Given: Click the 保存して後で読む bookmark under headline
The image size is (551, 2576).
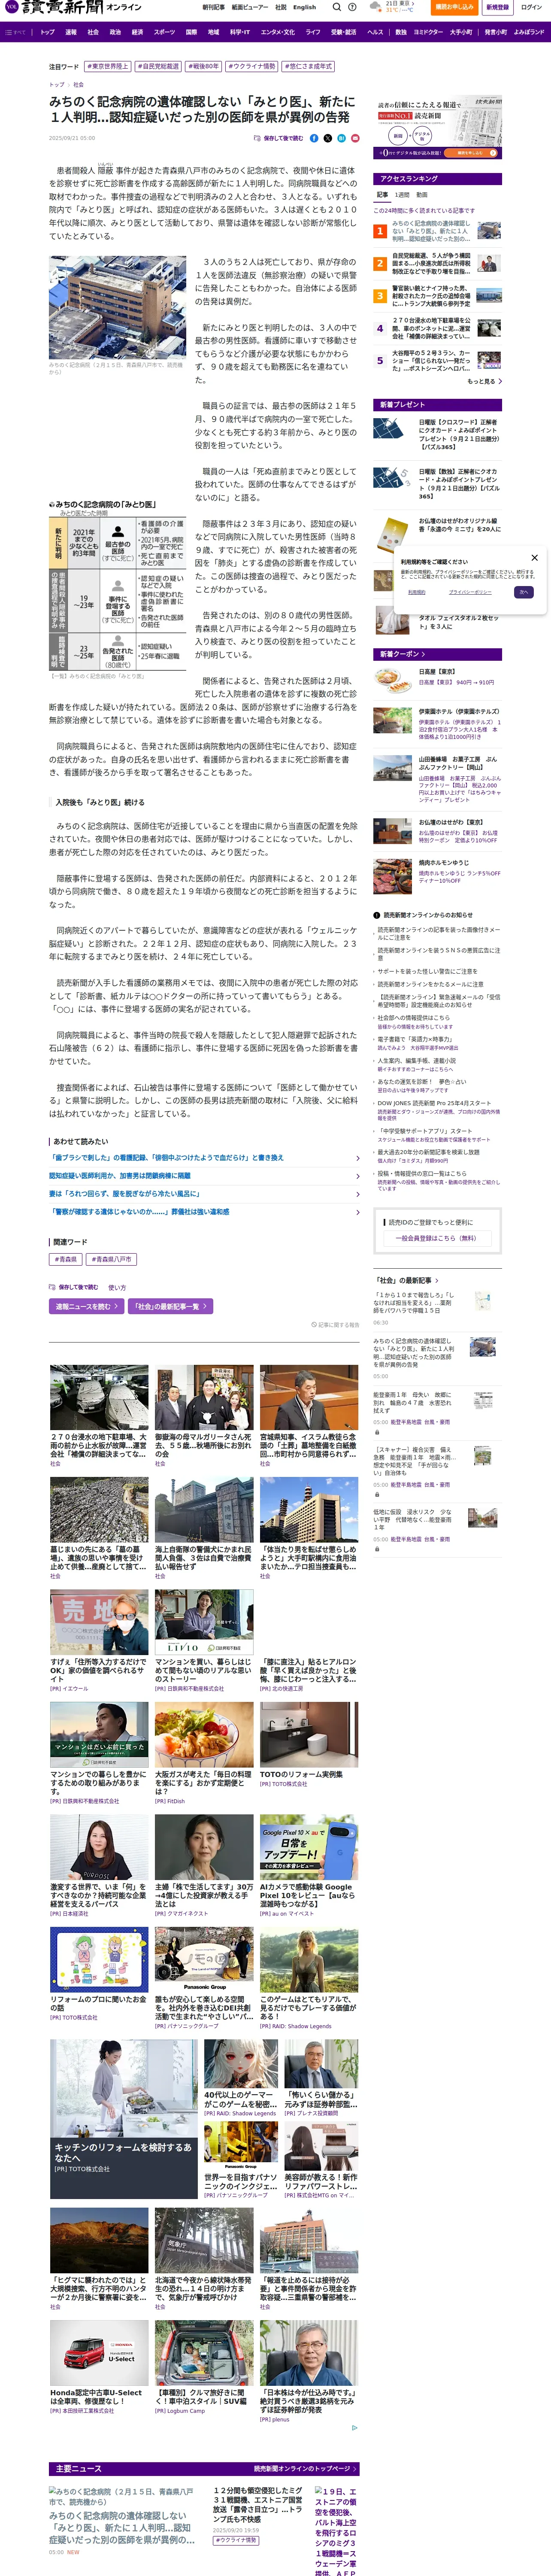Looking at the screenshot, I should click(278, 138).
